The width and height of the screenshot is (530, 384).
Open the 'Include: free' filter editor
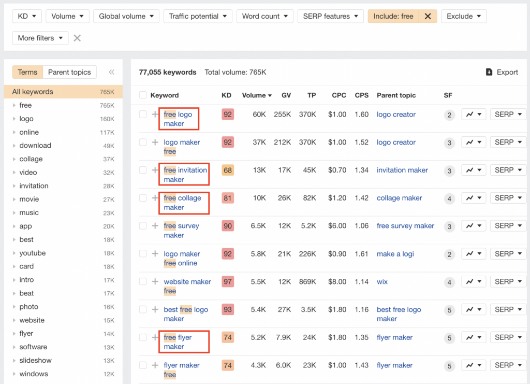pyautogui.click(x=393, y=16)
